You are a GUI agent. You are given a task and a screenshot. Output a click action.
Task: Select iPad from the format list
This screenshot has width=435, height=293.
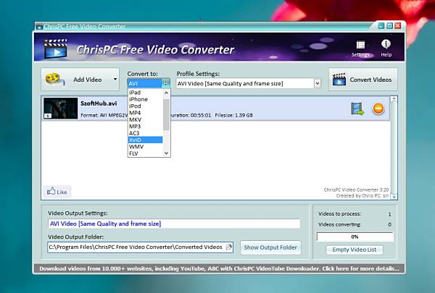point(145,93)
